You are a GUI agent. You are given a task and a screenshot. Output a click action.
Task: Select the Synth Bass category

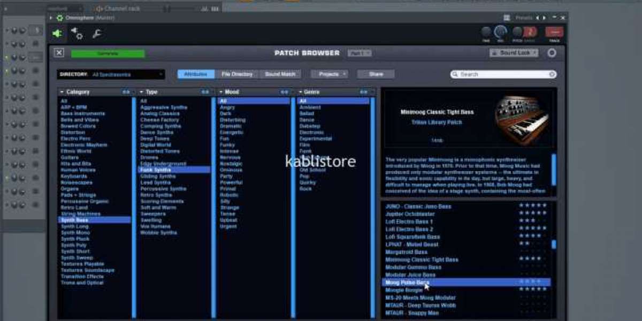tap(94, 220)
